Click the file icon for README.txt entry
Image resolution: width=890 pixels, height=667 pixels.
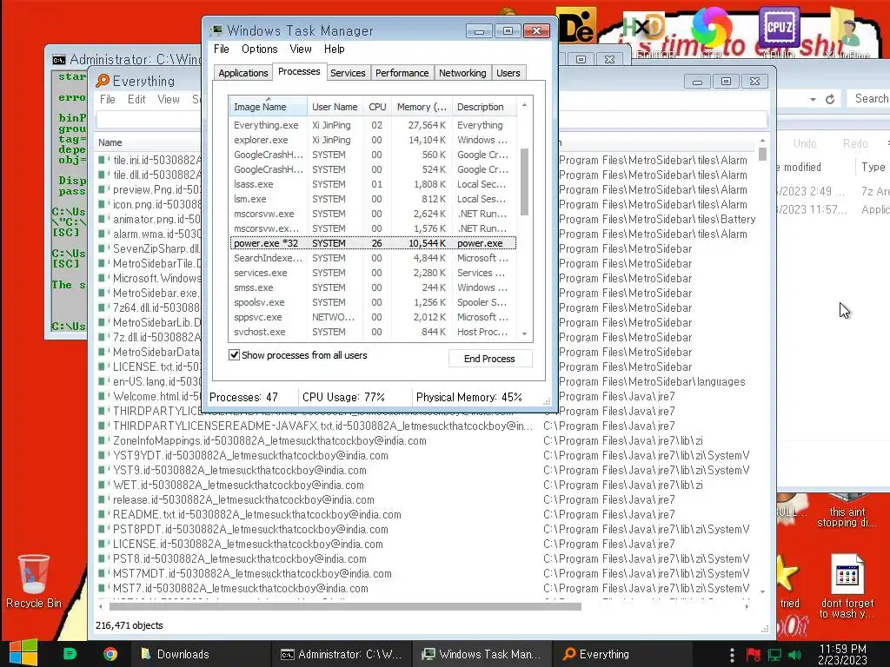pos(103,514)
